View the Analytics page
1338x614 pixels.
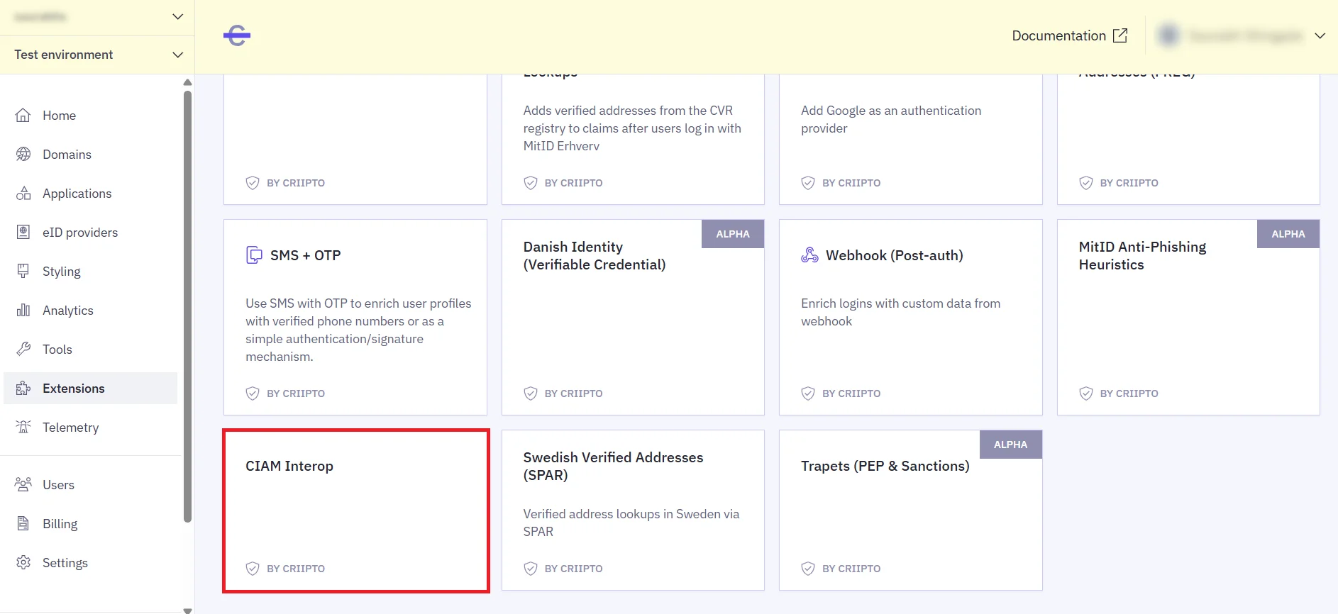point(91,311)
